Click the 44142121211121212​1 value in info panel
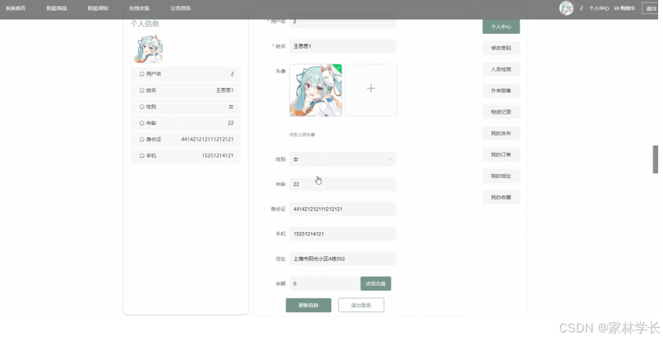The width and height of the screenshot is (663, 340). coord(207,139)
